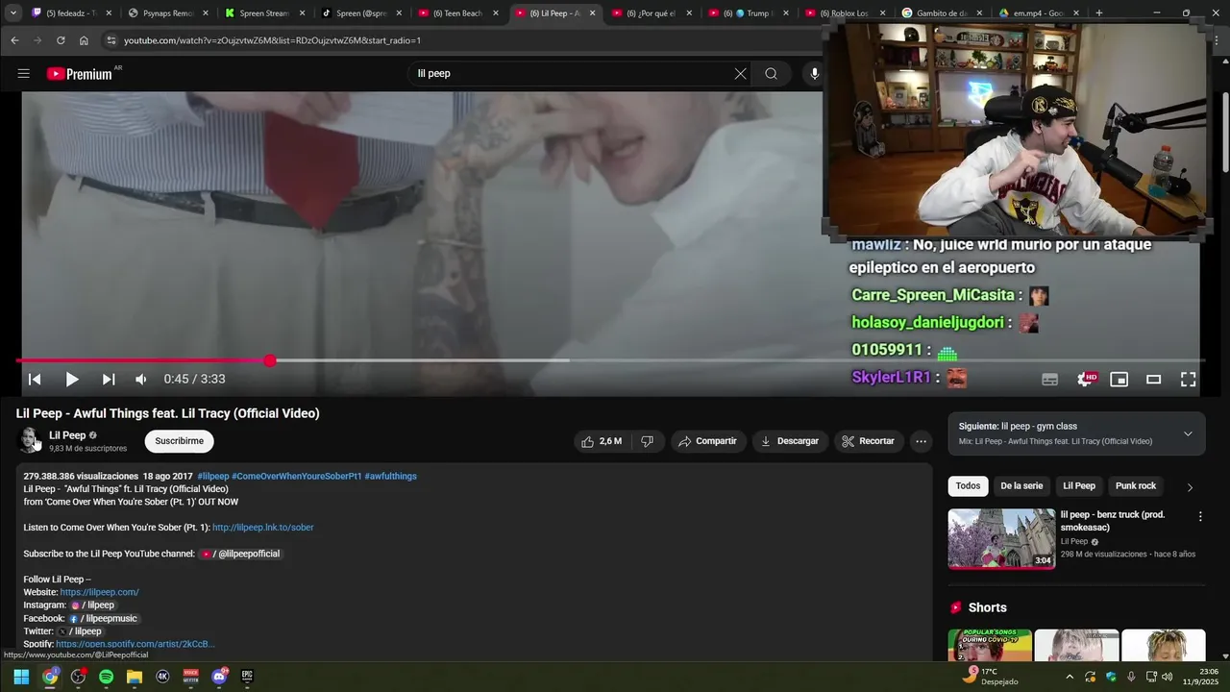This screenshot has width=1230, height=692.
Task: Open the three-dot more actions menu below the video
Action: [921, 441]
